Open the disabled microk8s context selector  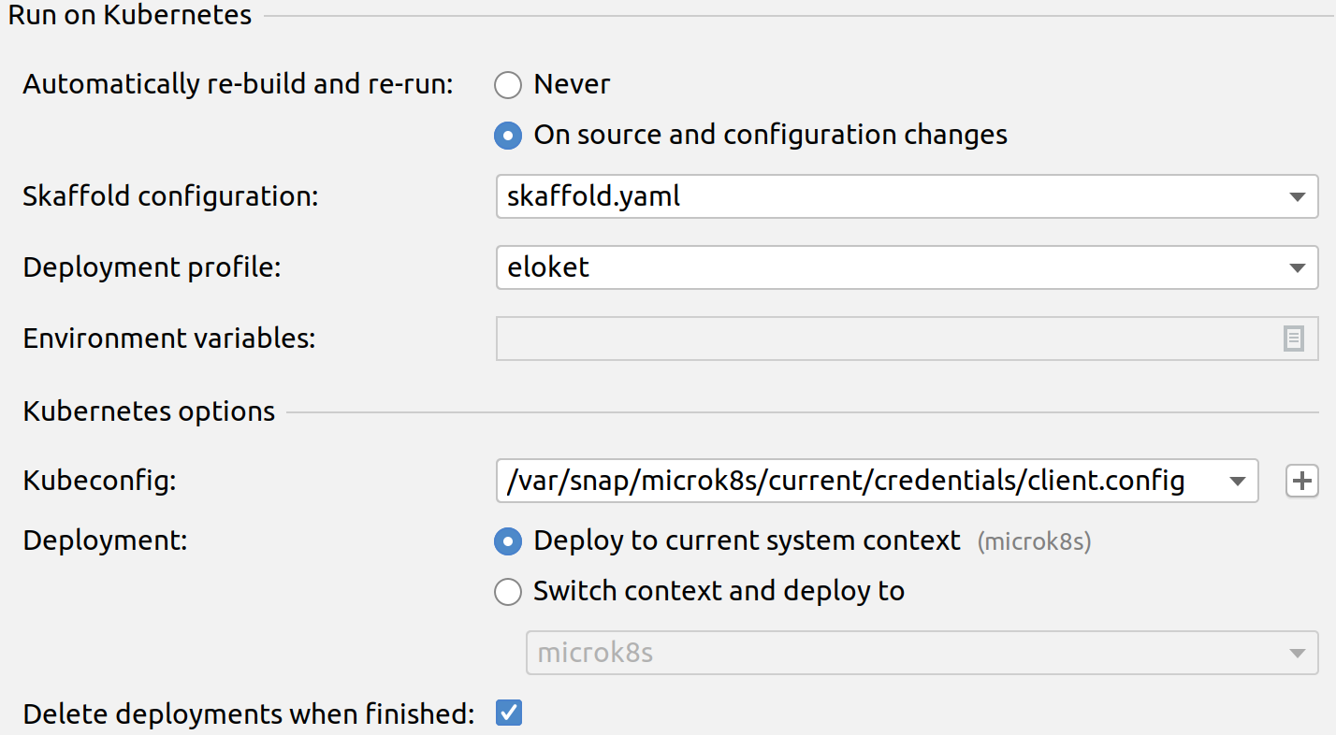coord(889,653)
